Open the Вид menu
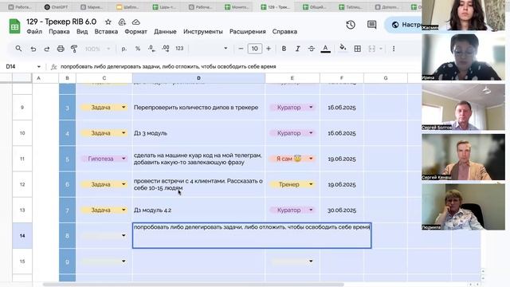Viewport: 510px width, 287px height. point(82,32)
